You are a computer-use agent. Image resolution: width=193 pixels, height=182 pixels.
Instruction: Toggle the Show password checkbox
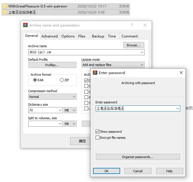tap(97, 131)
